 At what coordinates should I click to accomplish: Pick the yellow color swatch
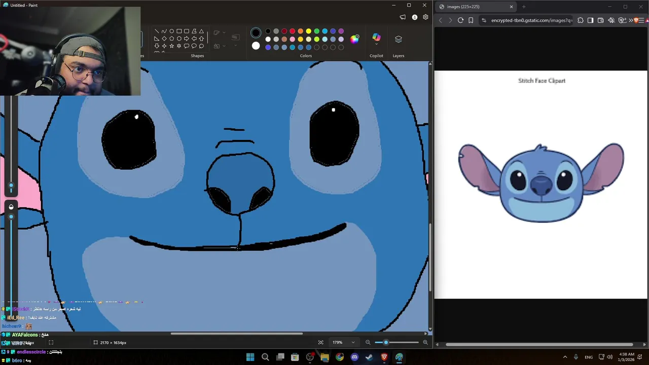pos(308,31)
